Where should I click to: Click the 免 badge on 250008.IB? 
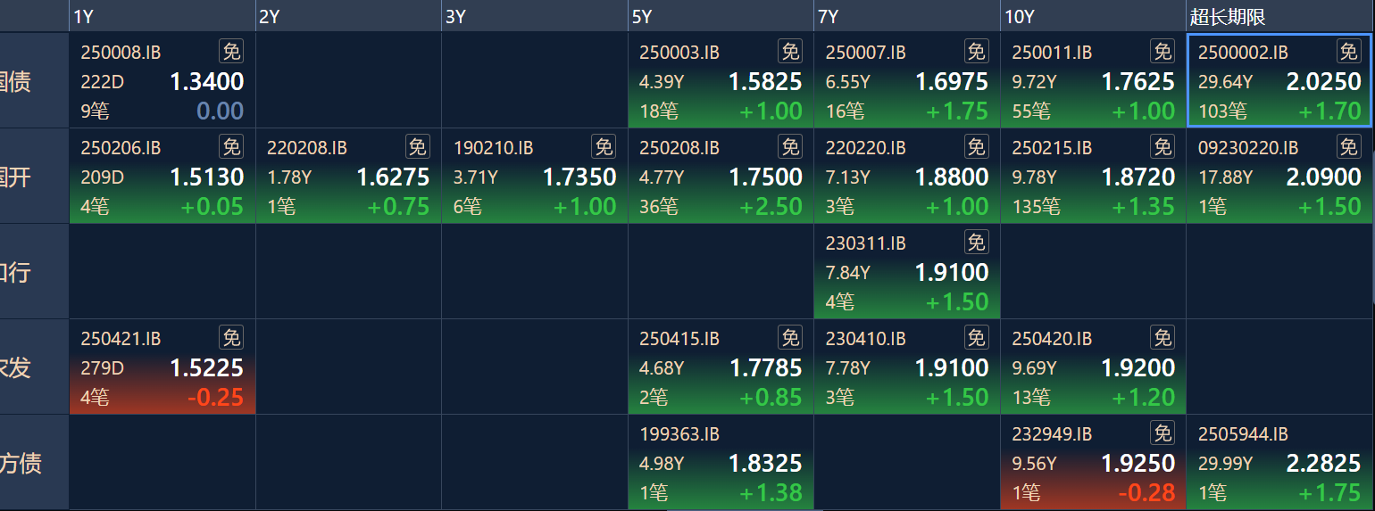(231, 52)
